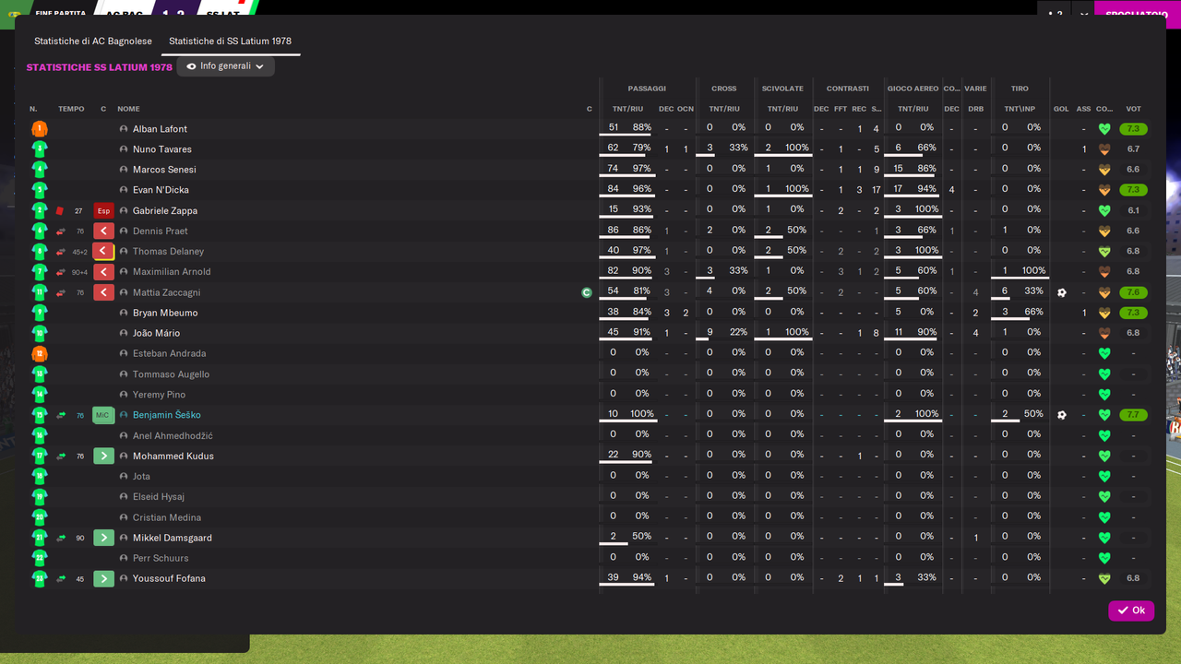1181x664 pixels.
Task: Click the captain C badge on Mattia Zaccagni's row
Action: pyautogui.click(x=586, y=292)
